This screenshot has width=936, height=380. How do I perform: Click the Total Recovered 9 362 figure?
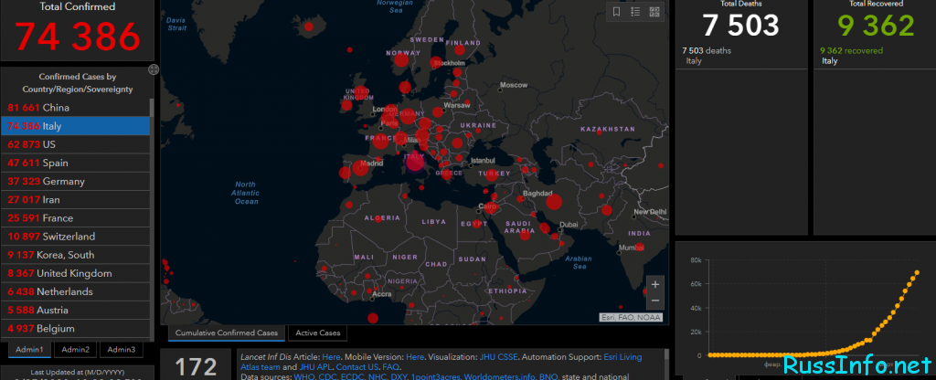(x=876, y=26)
